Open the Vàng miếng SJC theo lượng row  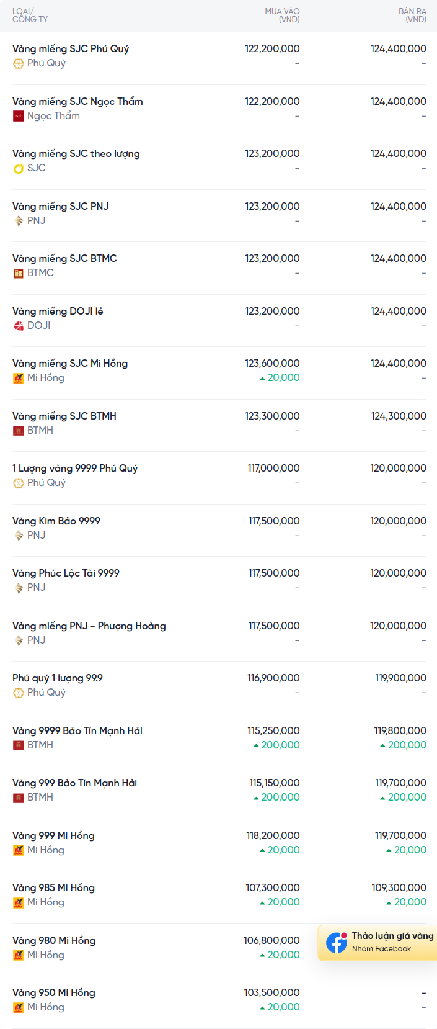pos(219,163)
